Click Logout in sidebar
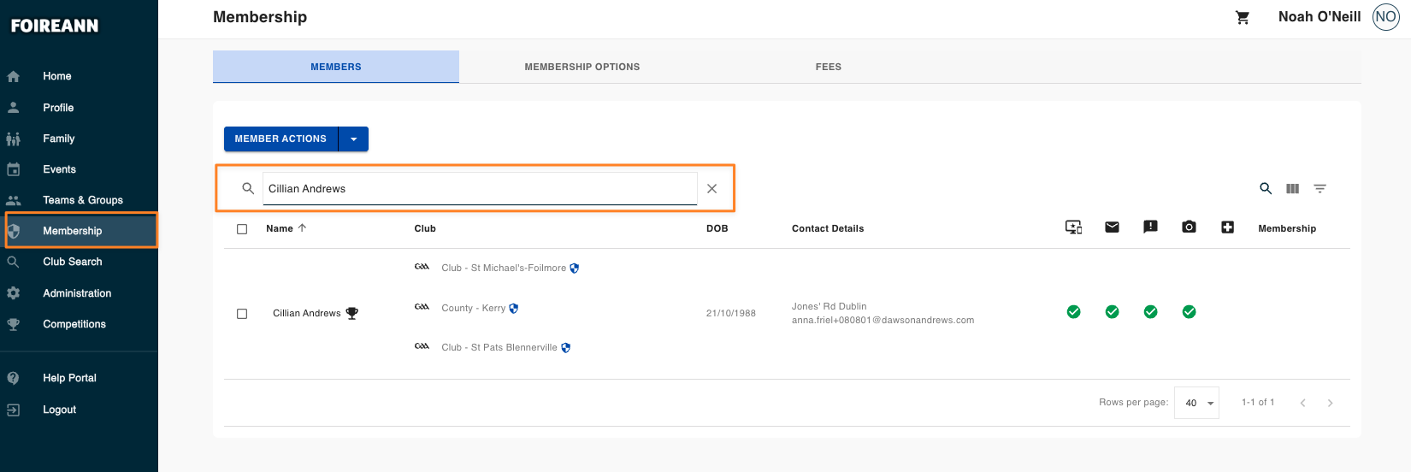The image size is (1411, 472). [60, 410]
